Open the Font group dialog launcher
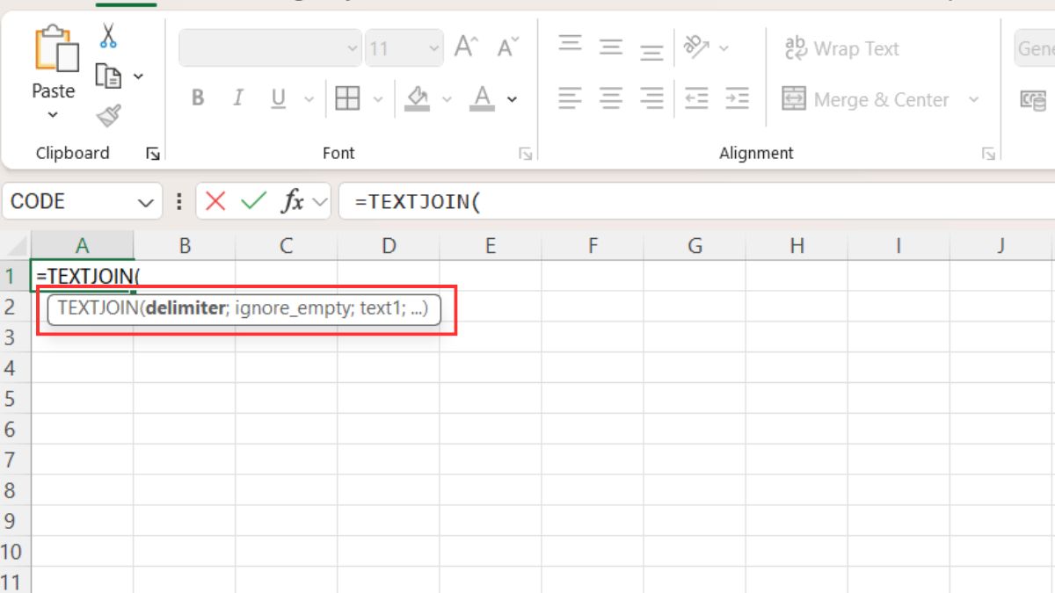1055x593 pixels. click(525, 153)
